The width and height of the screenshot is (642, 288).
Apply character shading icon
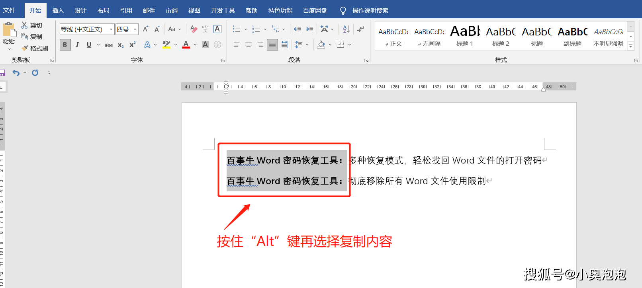click(x=206, y=45)
